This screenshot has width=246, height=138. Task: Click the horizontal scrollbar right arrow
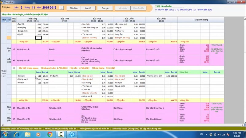[x=243, y=125]
